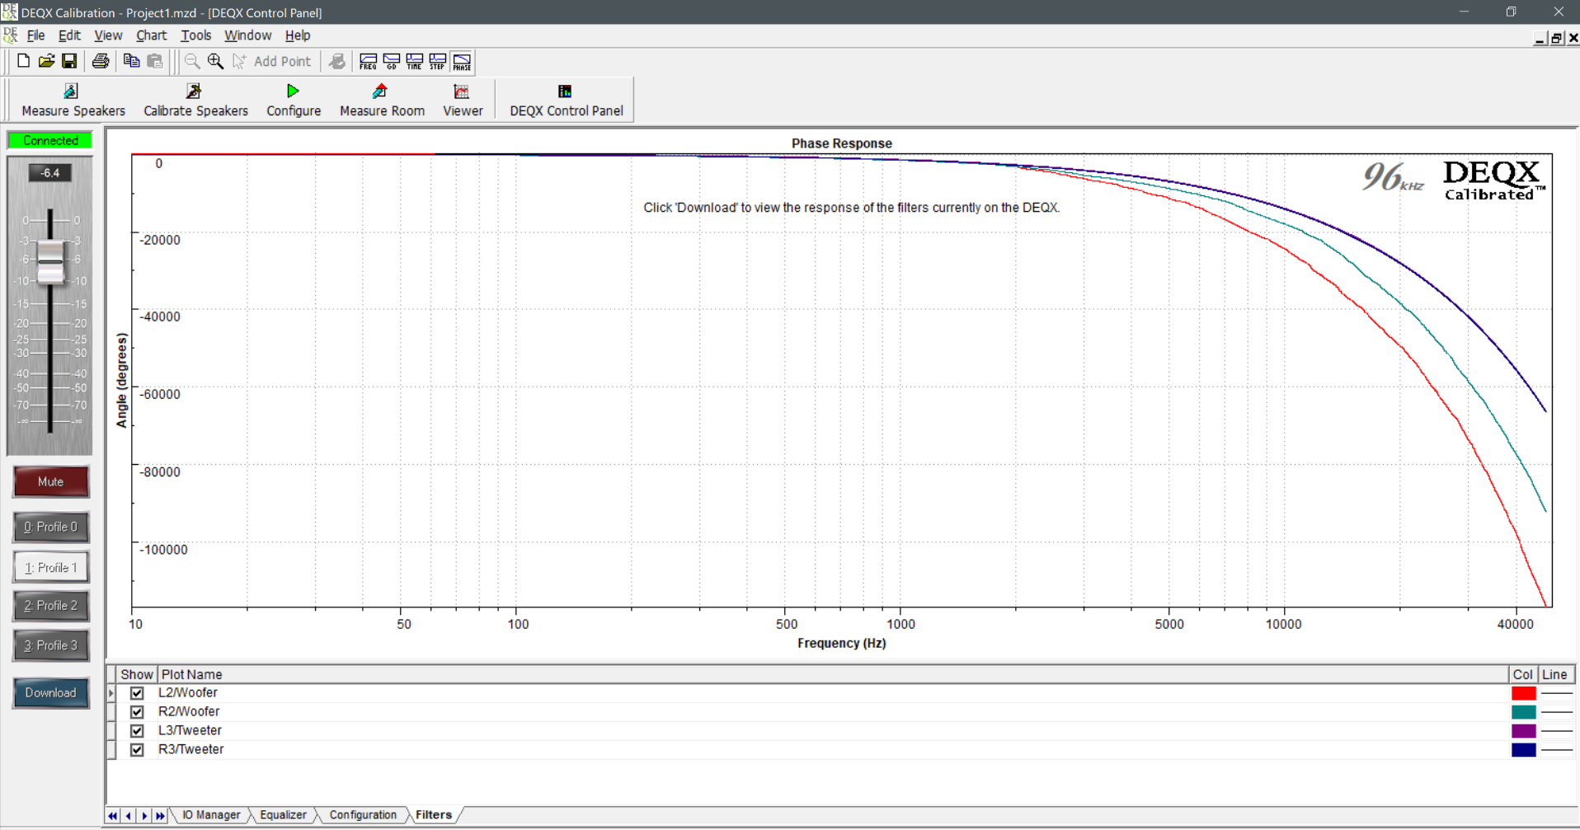Toggle visibility of L2/Woofer plot
This screenshot has height=830, width=1580.
pyautogui.click(x=137, y=693)
